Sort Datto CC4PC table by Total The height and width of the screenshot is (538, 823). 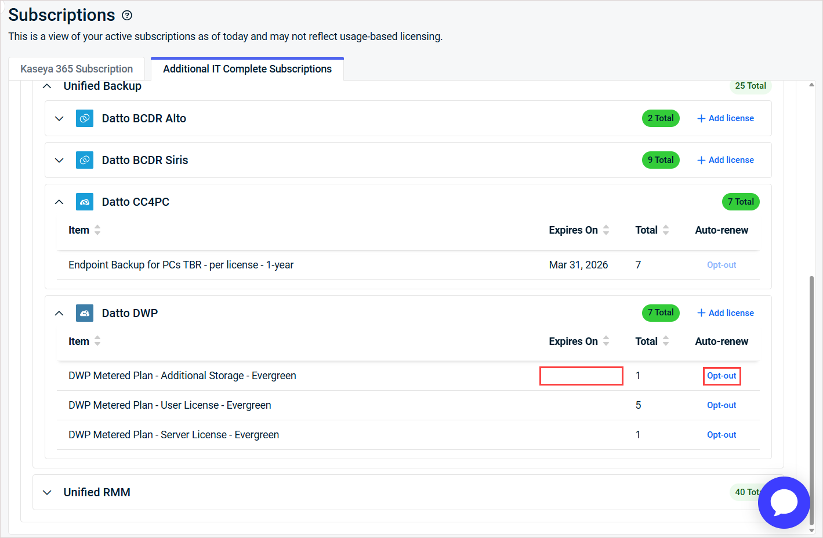click(x=666, y=230)
